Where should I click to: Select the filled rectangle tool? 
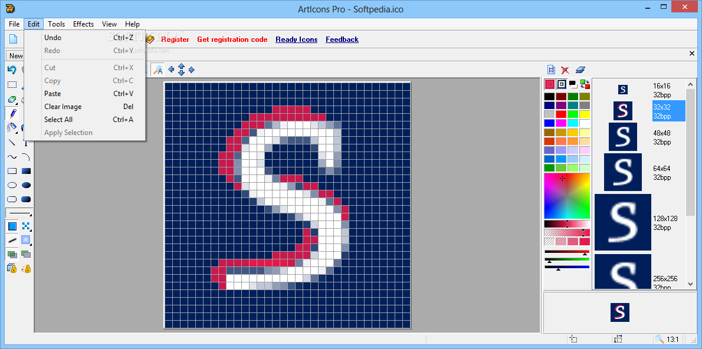coord(27,171)
